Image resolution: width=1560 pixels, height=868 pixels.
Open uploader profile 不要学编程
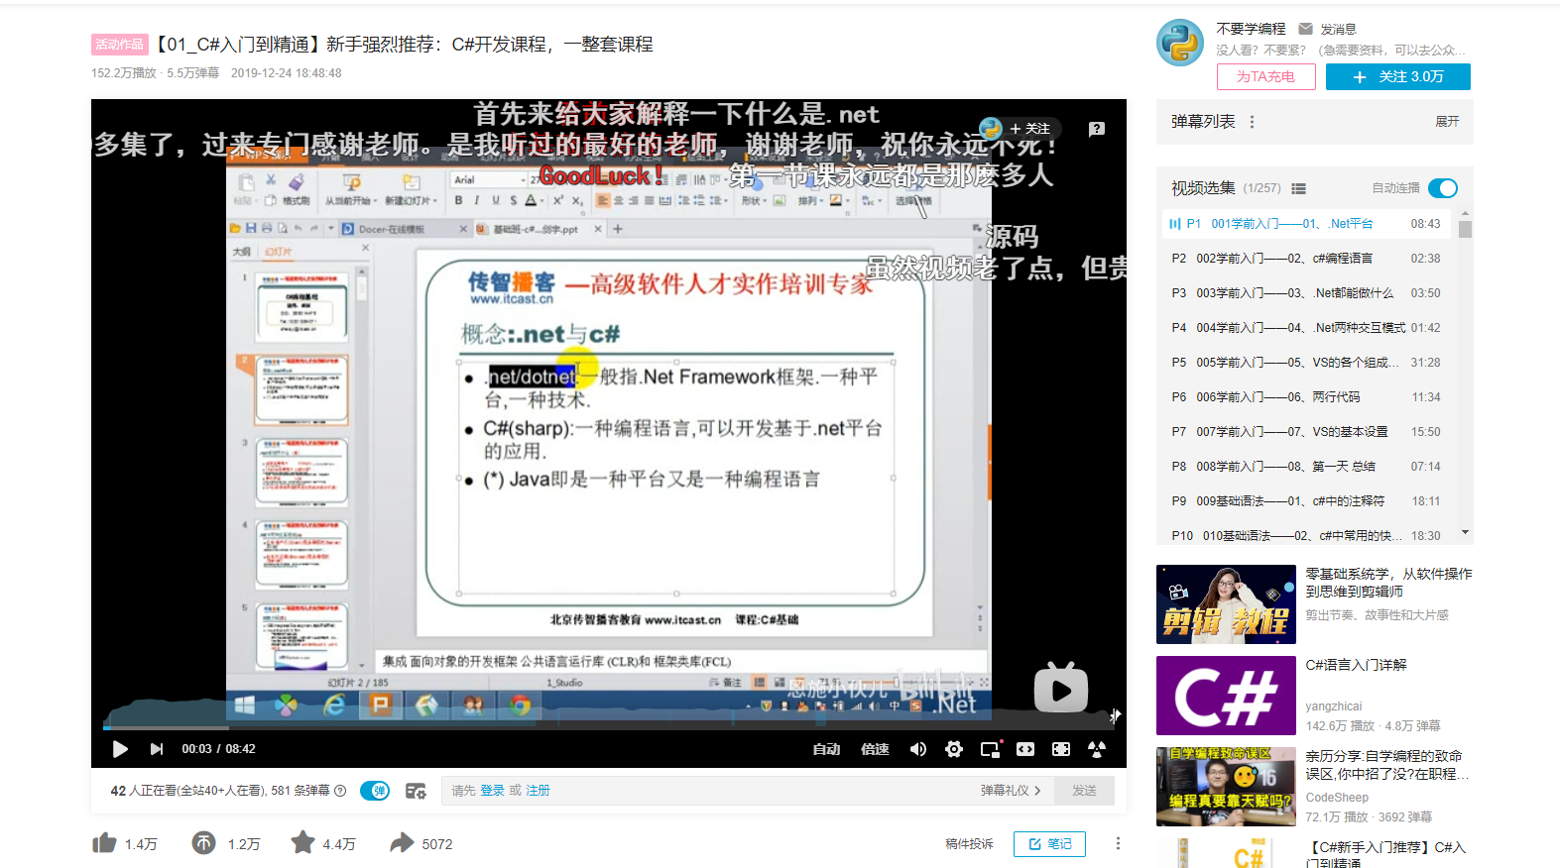click(1251, 29)
